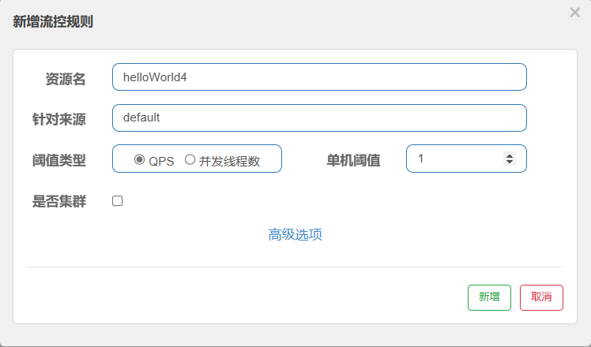Click the green 新增 button
591x347 pixels.
click(489, 297)
